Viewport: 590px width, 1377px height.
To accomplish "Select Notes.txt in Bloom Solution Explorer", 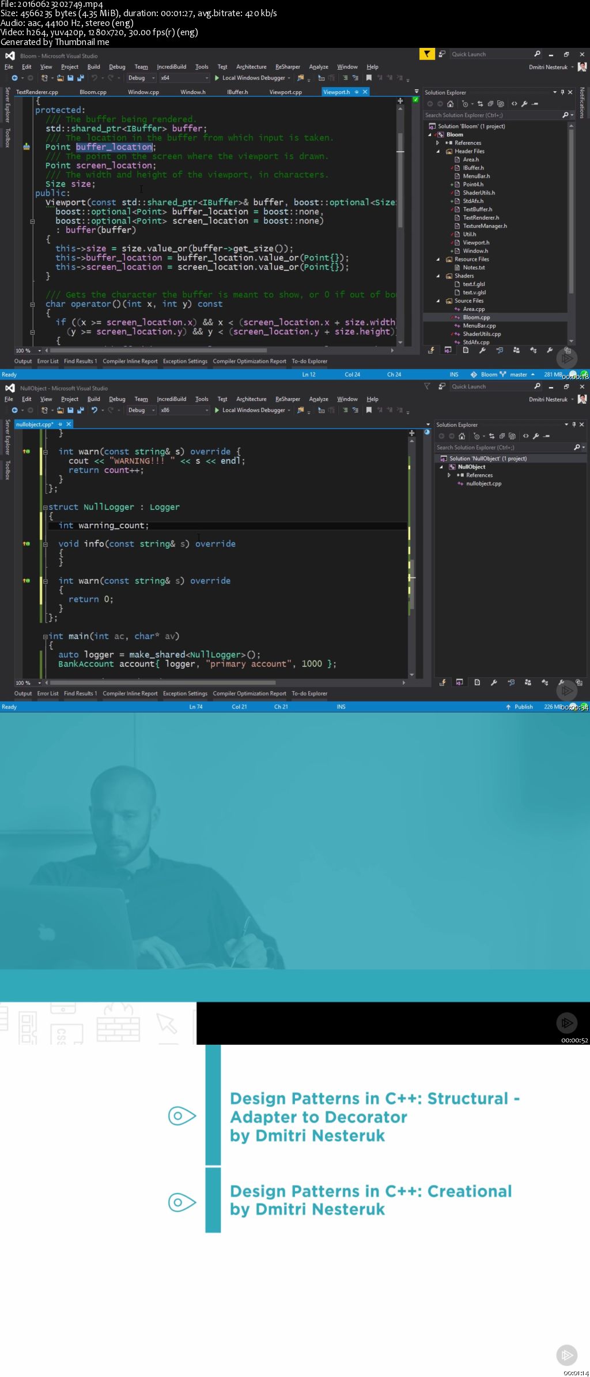I will (x=474, y=268).
